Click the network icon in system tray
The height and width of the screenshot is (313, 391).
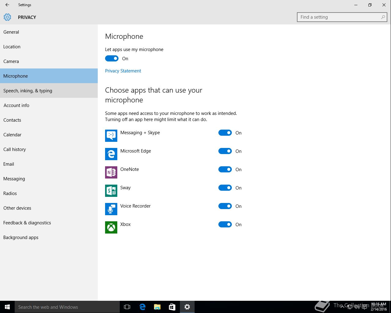click(x=350, y=307)
